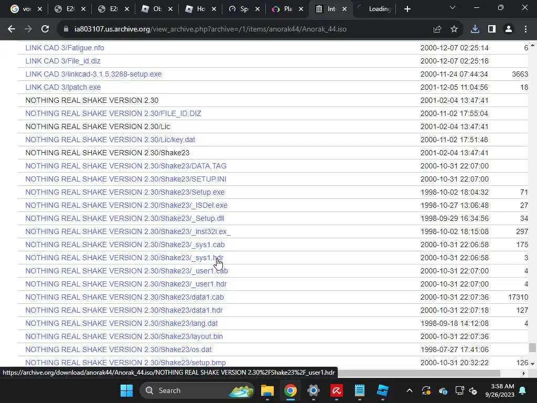Click the address bar URL
Image resolution: width=537 pixels, height=403 pixels.
click(210, 29)
